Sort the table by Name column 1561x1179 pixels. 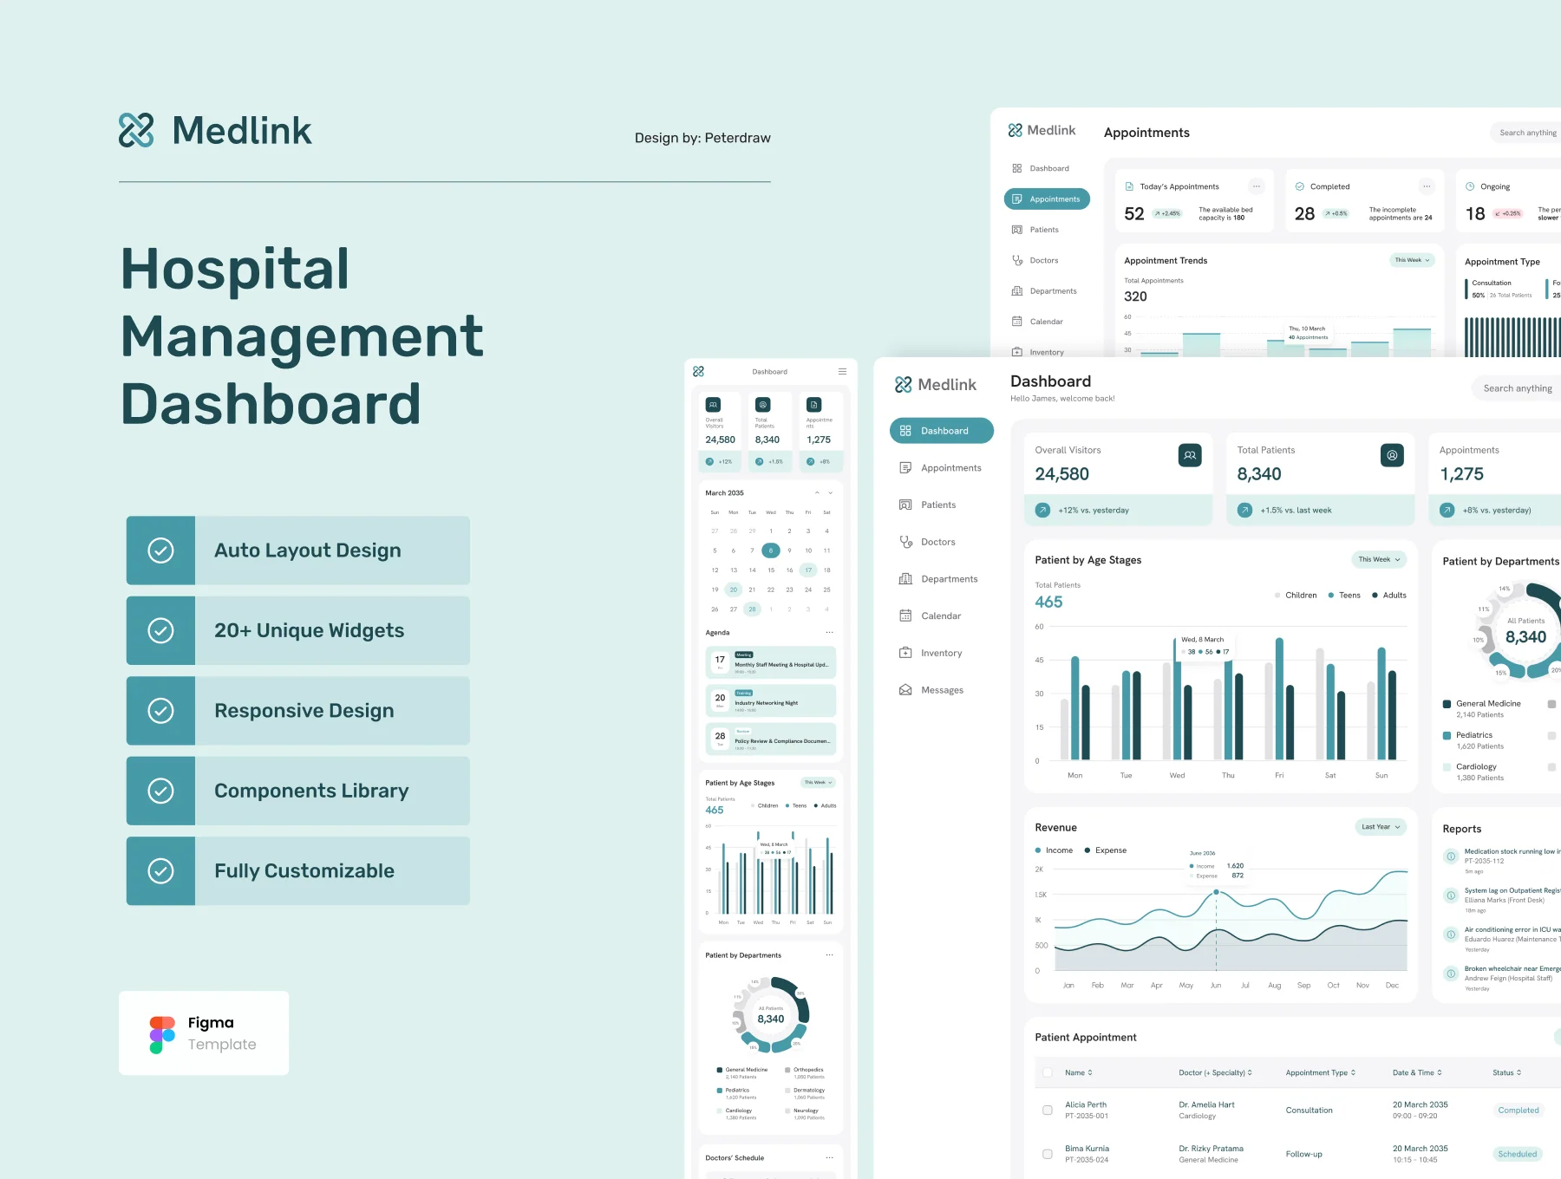click(x=1079, y=1072)
